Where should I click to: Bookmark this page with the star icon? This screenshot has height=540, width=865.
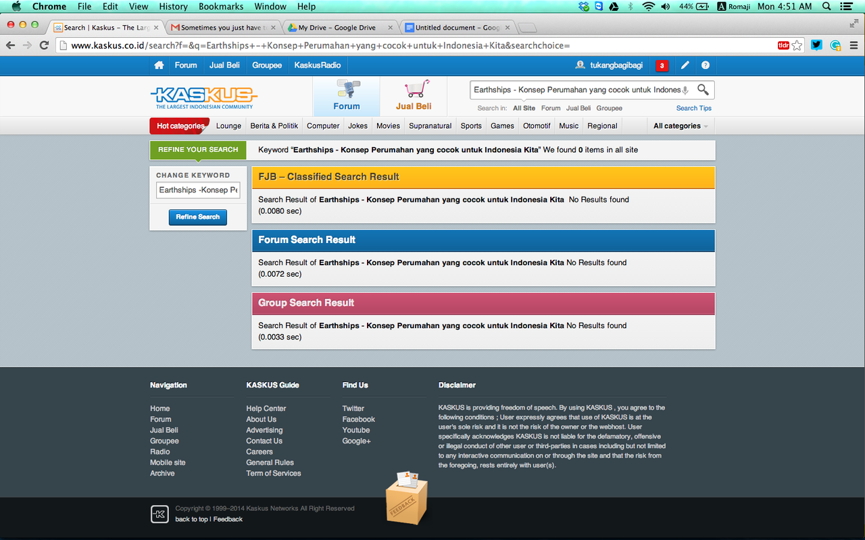pyautogui.click(x=797, y=45)
